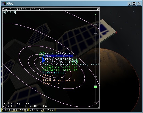Select Earth Surface in the list
Screen dimensions: 143x113
tap(57, 53)
